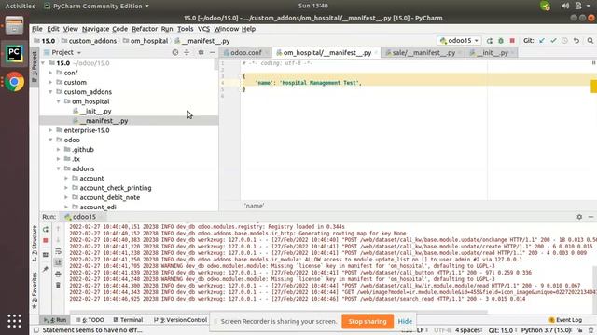Collapse the custom_addons folder
The image size is (597, 335).
point(50,92)
